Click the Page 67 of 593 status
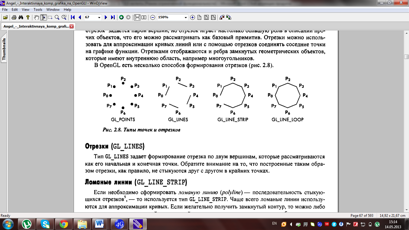Image resolution: width=409 pixels, height=230 pixels. 362,216
